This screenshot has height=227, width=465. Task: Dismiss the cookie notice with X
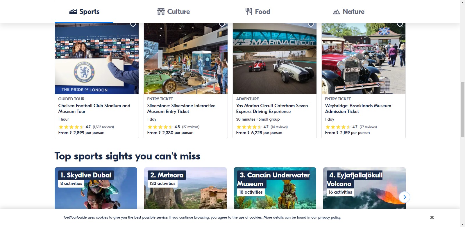(x=432, y=217)
